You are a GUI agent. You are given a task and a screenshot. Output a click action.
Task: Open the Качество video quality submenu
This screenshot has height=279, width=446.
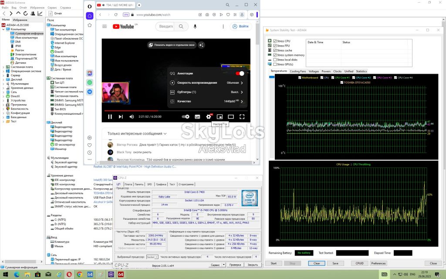pos(207,101)
